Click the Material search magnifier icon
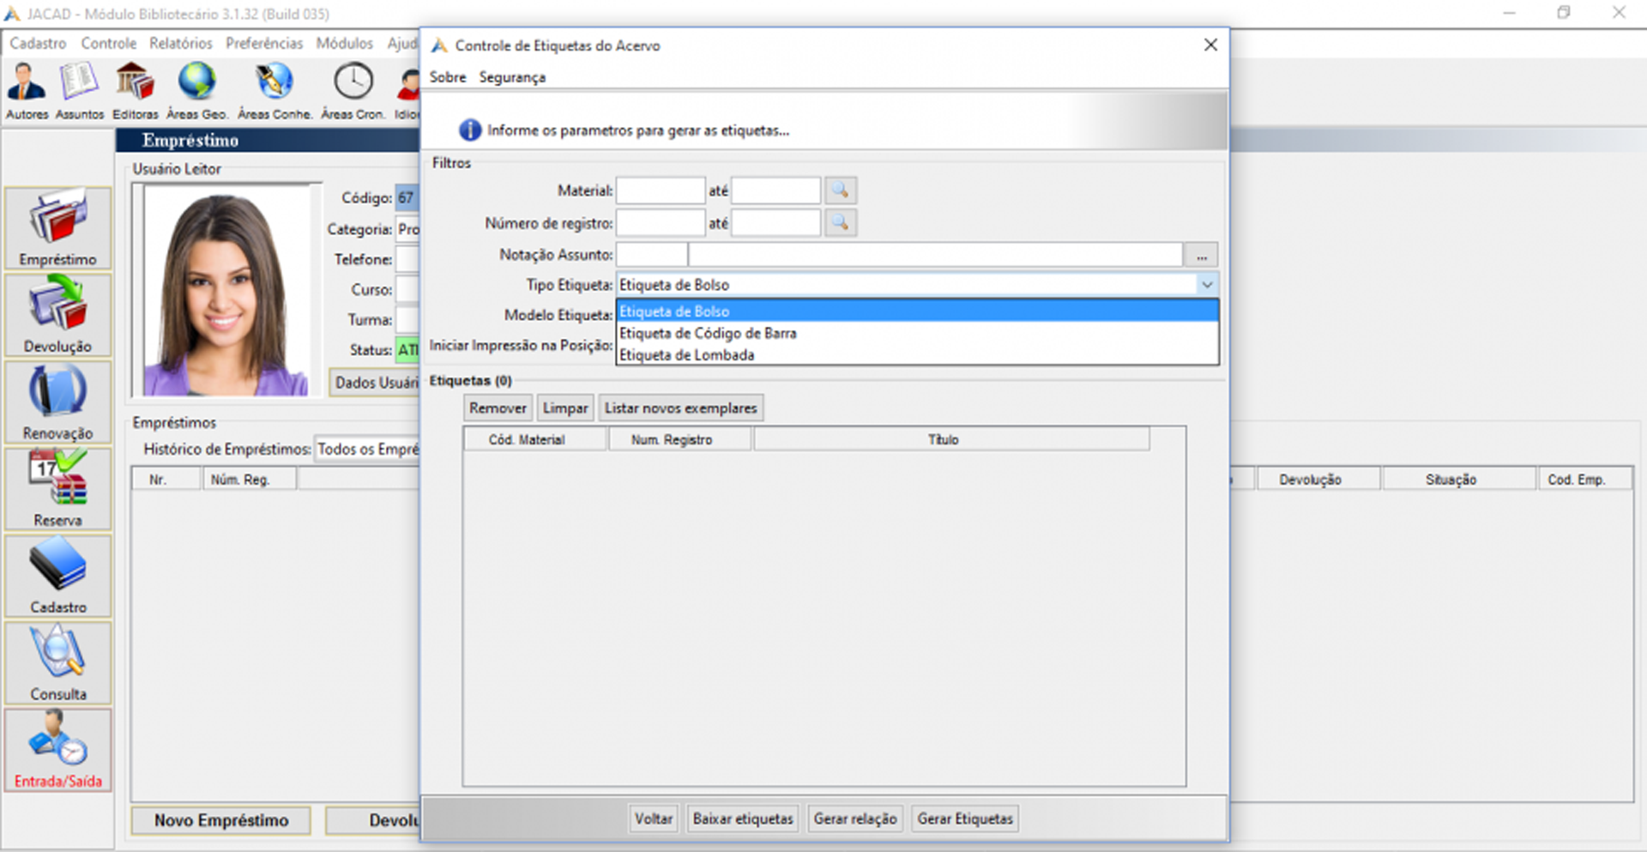Viewport: 1647px width, 852px height. coord(841,190)
